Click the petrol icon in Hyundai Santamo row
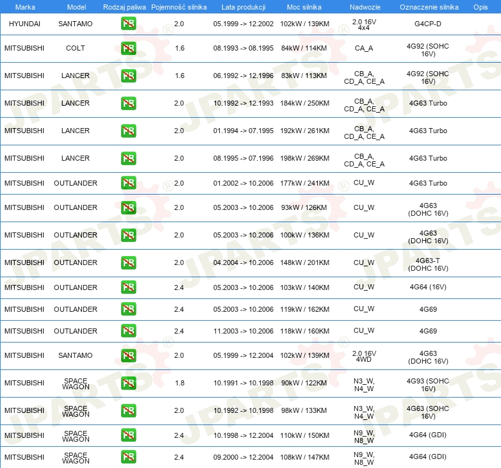 point(128,24)
